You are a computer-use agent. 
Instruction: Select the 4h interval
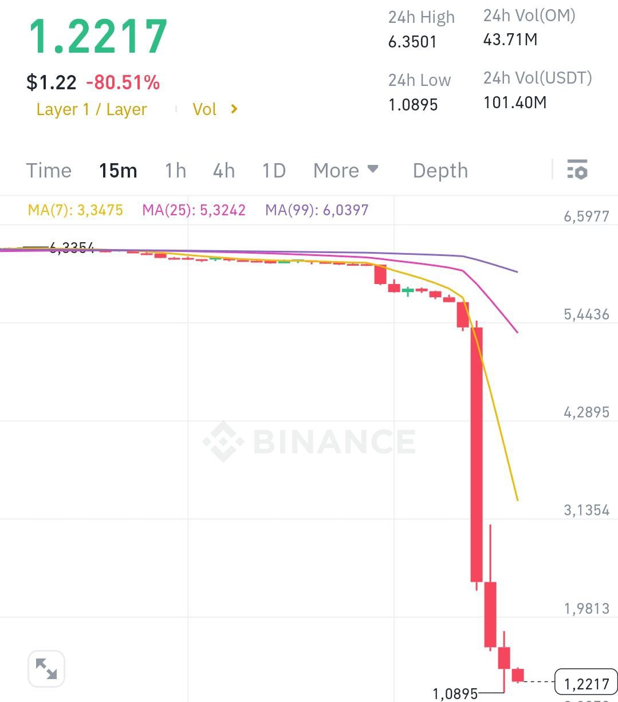(x=224, y=171)
